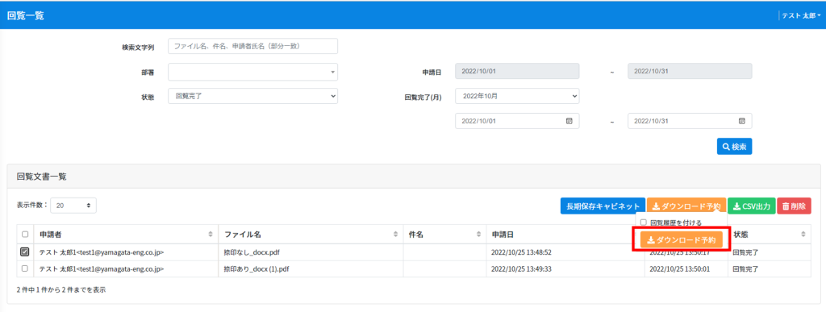Click the 回覧一覧 page title
Screen dimensions: 826x312
point(25,15)
